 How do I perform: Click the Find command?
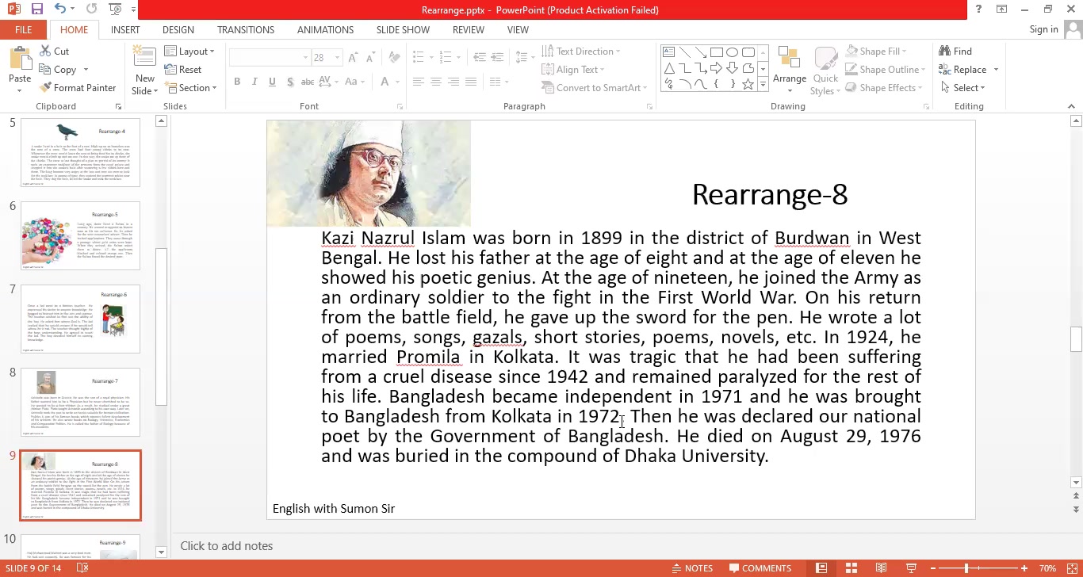coord(955,51)
